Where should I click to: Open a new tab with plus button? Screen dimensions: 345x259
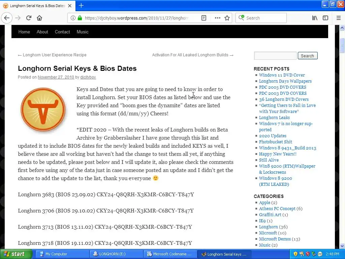81,5
